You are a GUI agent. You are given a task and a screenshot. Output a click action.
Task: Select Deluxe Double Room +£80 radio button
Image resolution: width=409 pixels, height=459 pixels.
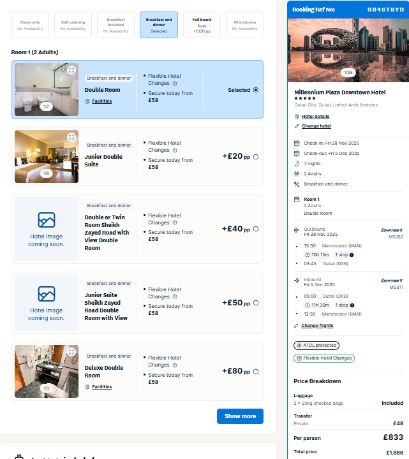tap(256, 372)
